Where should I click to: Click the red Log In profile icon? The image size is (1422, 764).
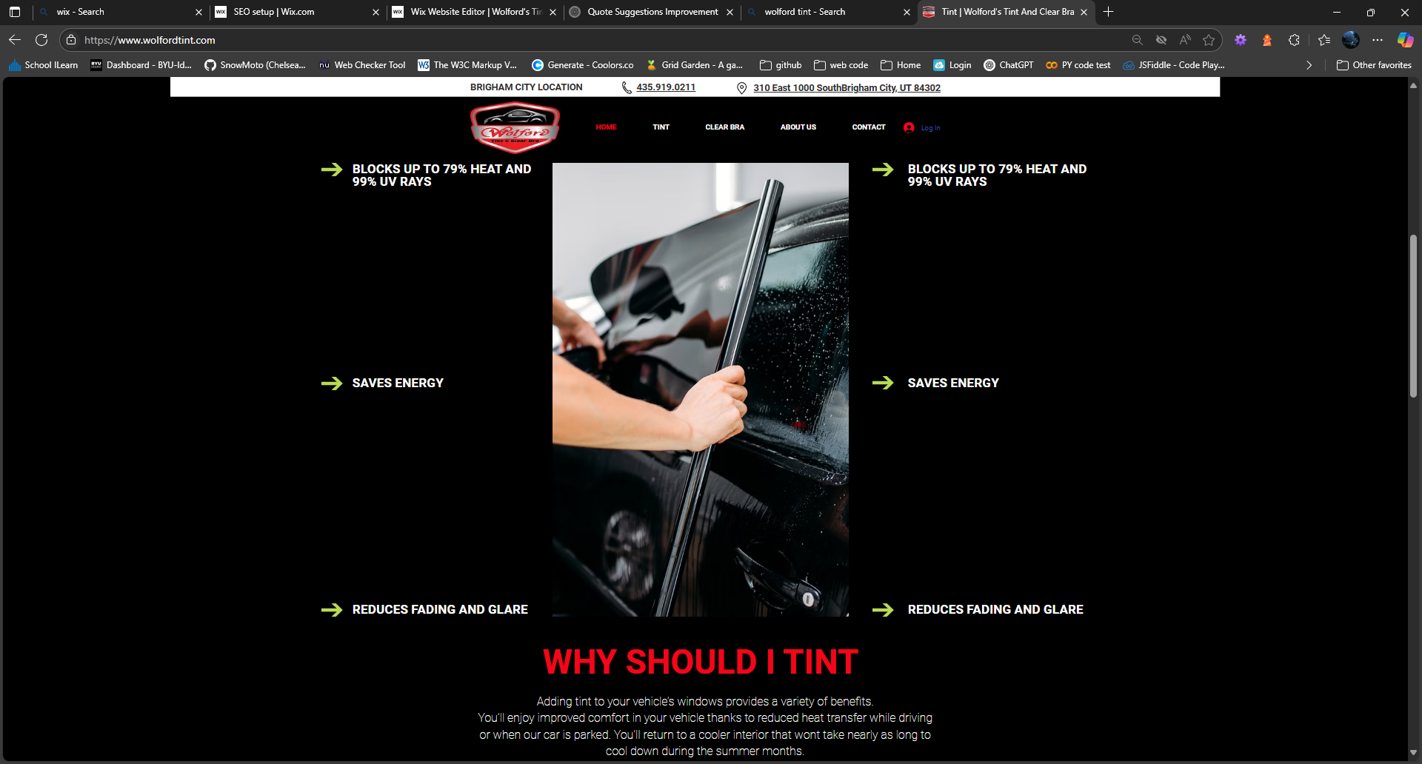tap(910, 127)
